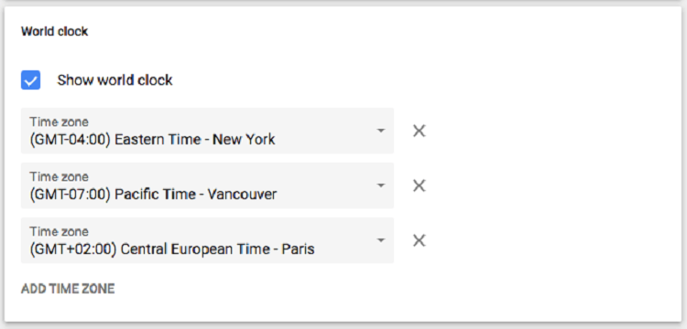Select the '(GMT-07:00)' offset text
The image size is (687, 329).
point(71,194)
